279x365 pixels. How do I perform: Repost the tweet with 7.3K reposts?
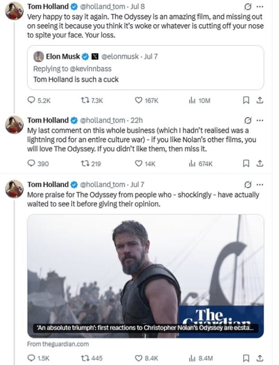tap(92, 100)
